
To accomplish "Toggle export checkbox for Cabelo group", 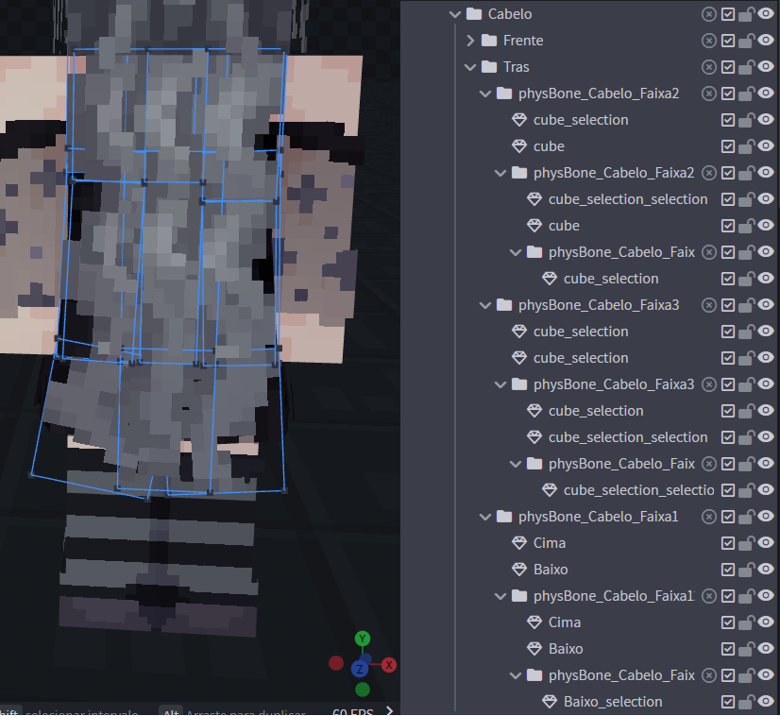I will tap(728, 14).
